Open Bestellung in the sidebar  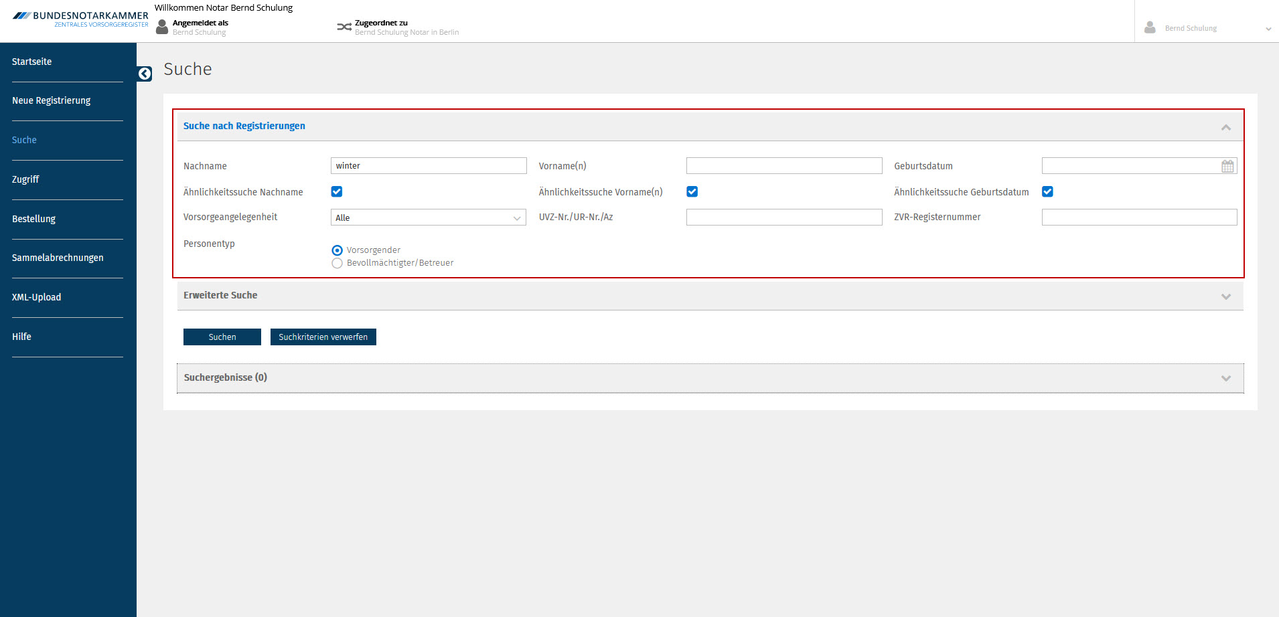coord(33,219)
